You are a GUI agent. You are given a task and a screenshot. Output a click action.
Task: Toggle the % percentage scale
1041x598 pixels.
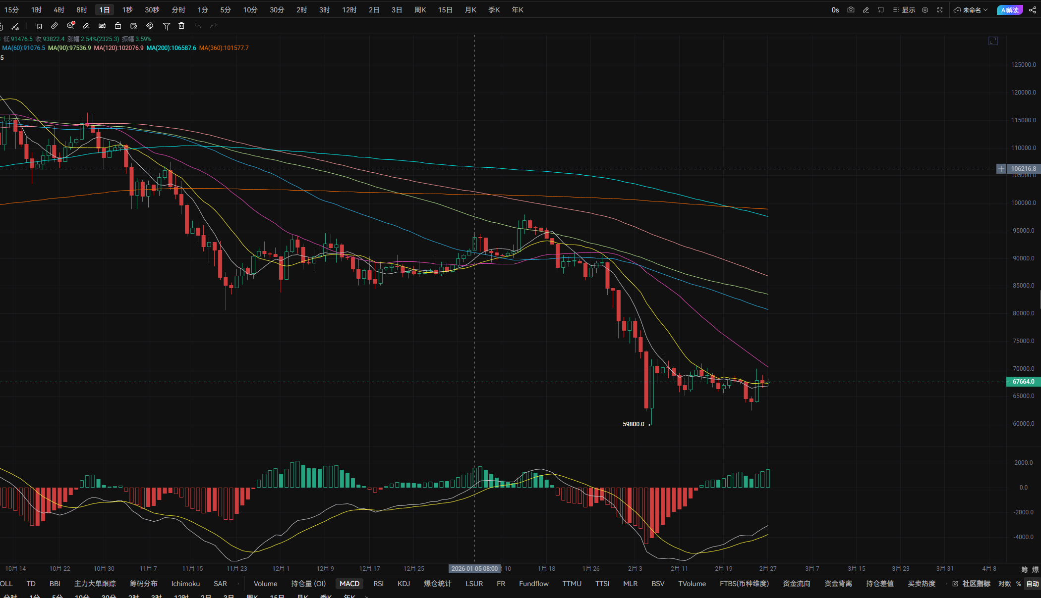1018,584
